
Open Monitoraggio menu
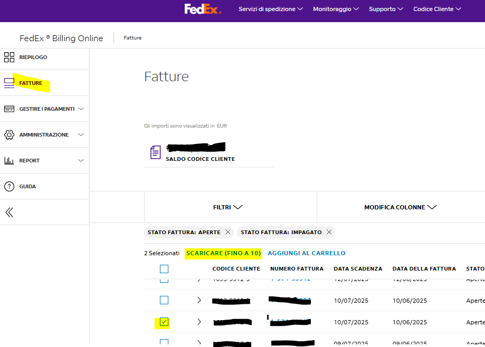[x=336, y=9]
